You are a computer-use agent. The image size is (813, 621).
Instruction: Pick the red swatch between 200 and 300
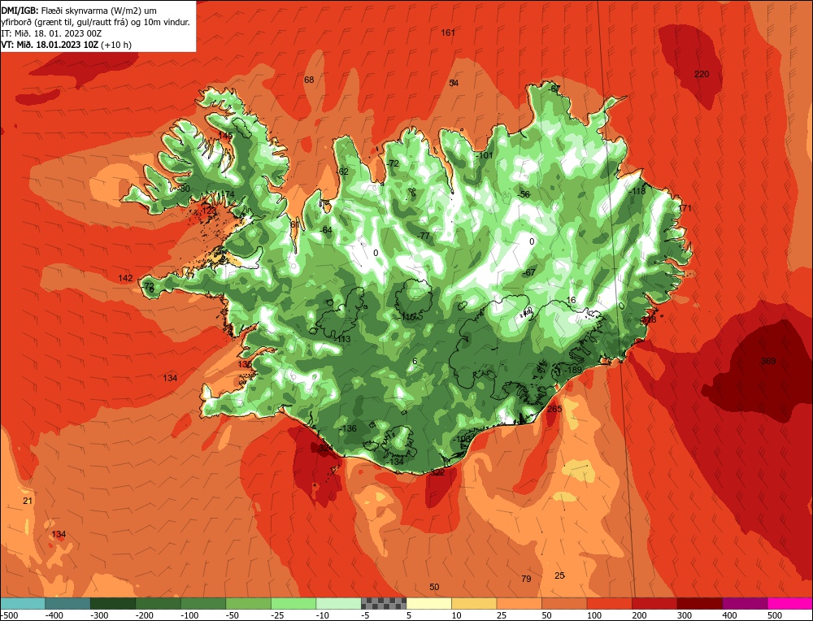tap(654, 603)
